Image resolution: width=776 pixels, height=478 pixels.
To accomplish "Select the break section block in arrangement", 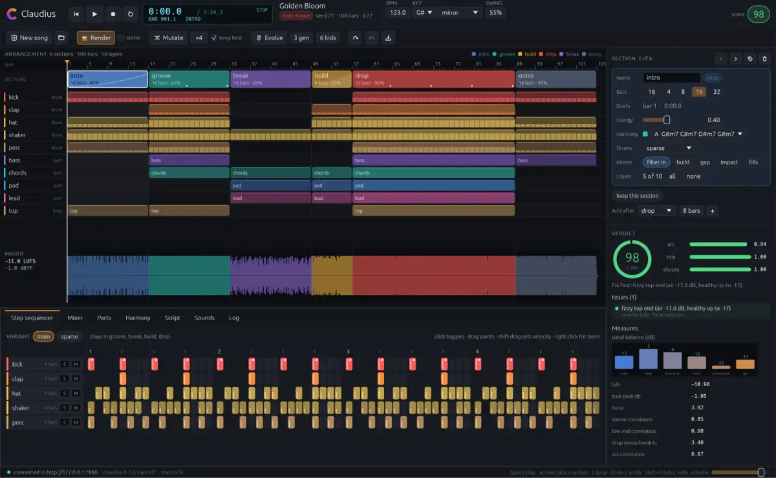I will pos(270,80).
